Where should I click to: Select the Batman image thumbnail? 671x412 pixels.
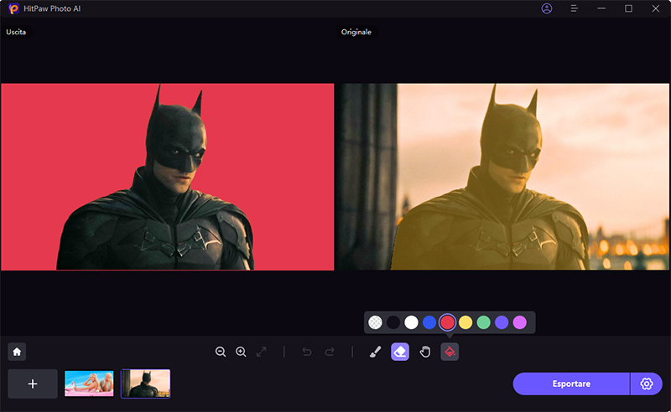[x=146, y=384]
